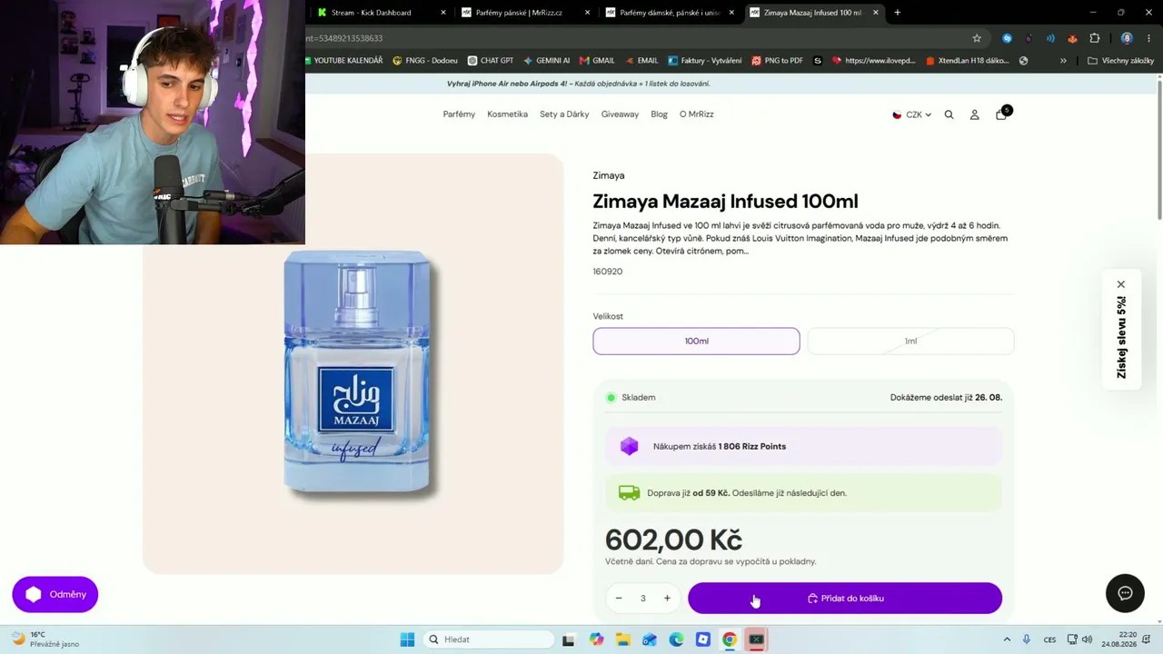Open the user account icon
1163x654 pixels.
pos(974,114)
